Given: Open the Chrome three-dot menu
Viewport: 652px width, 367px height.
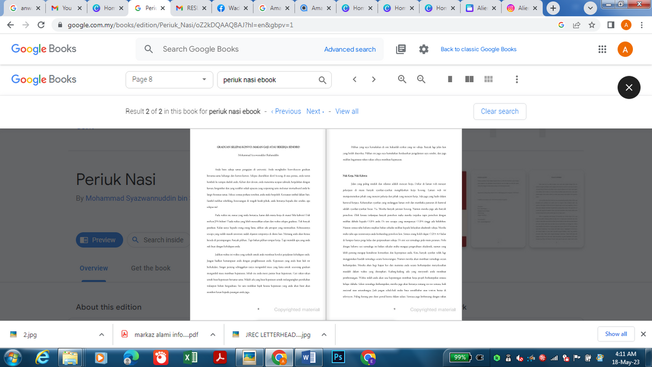Looking at the screenshot, I should [642, 25].
